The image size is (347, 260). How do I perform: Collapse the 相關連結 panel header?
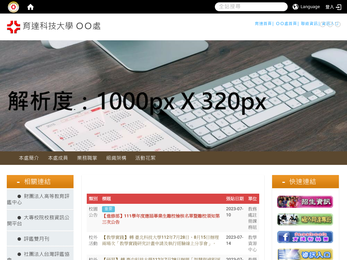pos(40,182)
